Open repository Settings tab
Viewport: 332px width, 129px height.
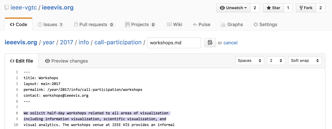point(265,25)
